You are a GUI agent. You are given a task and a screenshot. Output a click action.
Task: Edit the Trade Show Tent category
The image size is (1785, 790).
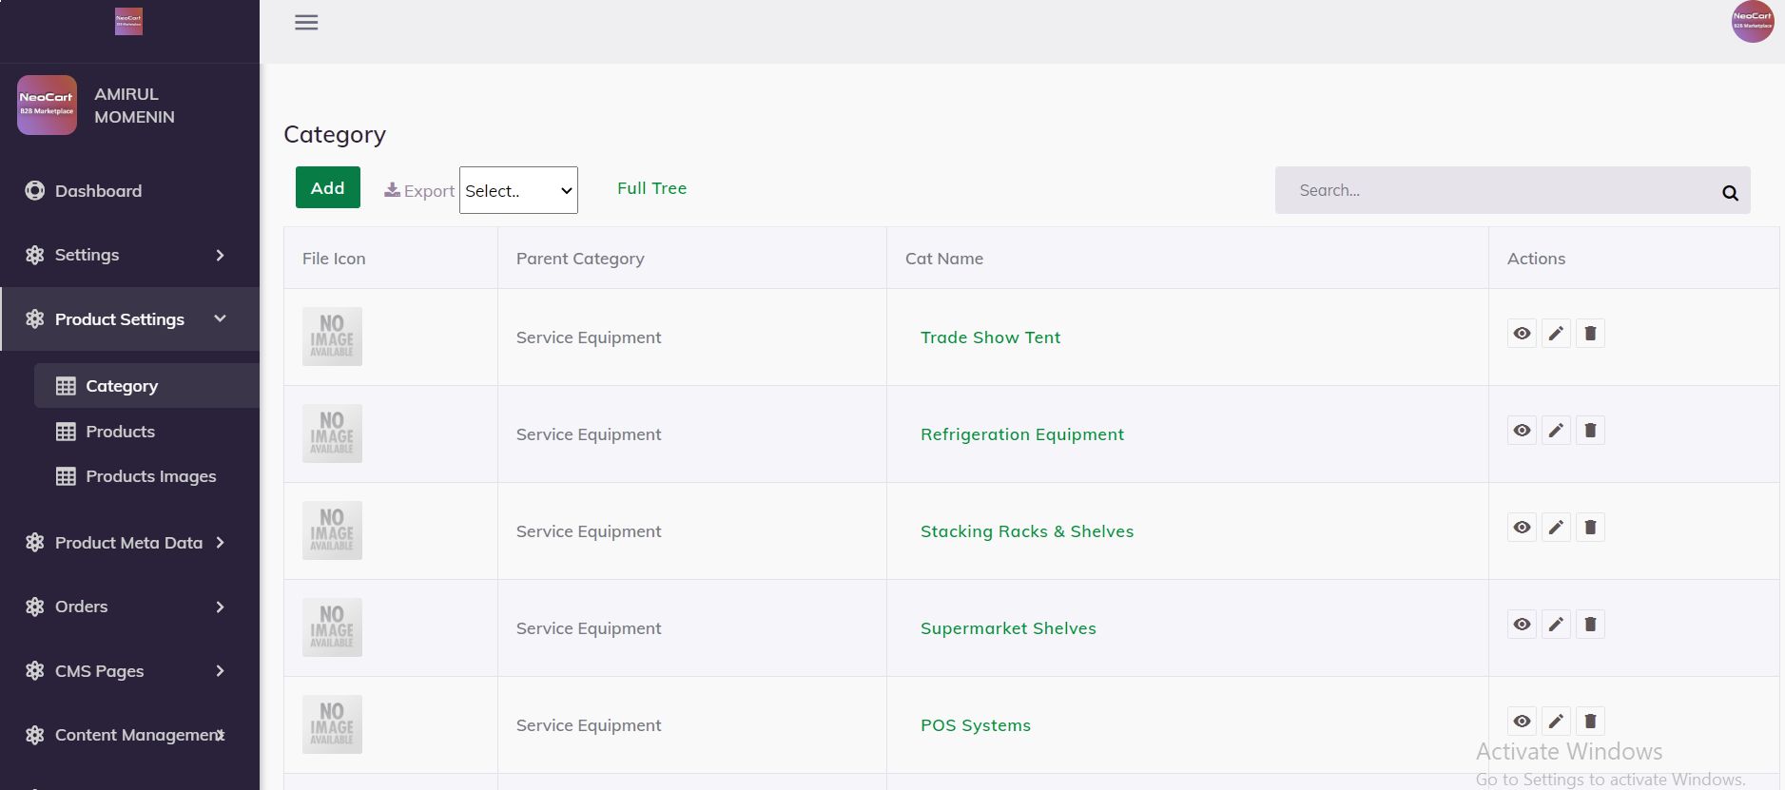(x=1556, y=334)
